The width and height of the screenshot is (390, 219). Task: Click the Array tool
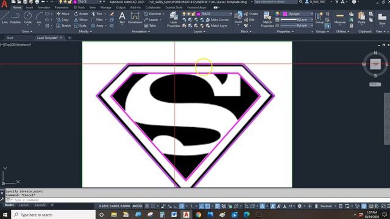[97, 26]
